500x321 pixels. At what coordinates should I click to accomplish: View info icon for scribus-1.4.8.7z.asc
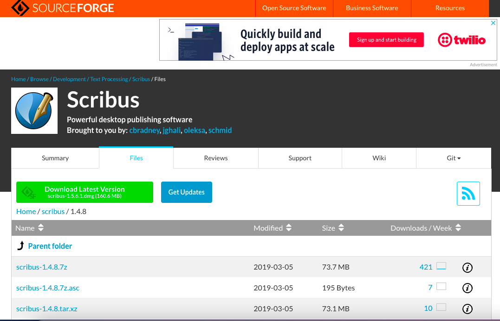pos(467,288)
